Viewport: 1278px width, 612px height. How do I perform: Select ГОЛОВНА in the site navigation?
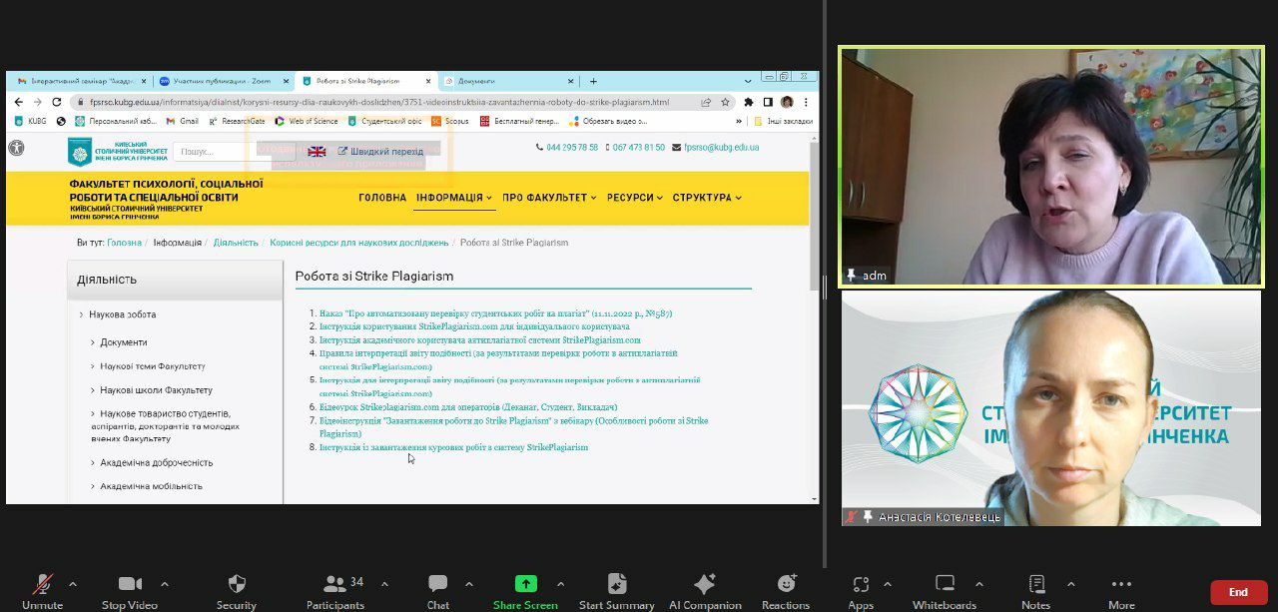click(381, 198)
